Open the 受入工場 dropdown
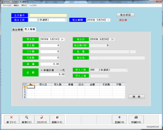 108,76
